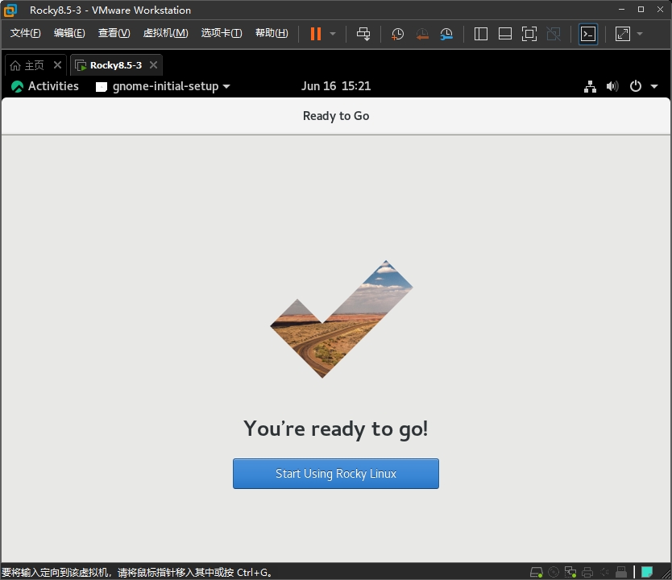672x580 pixels.
Task: Open the 文件(F) menu
Action: click(x=25, y=33)
